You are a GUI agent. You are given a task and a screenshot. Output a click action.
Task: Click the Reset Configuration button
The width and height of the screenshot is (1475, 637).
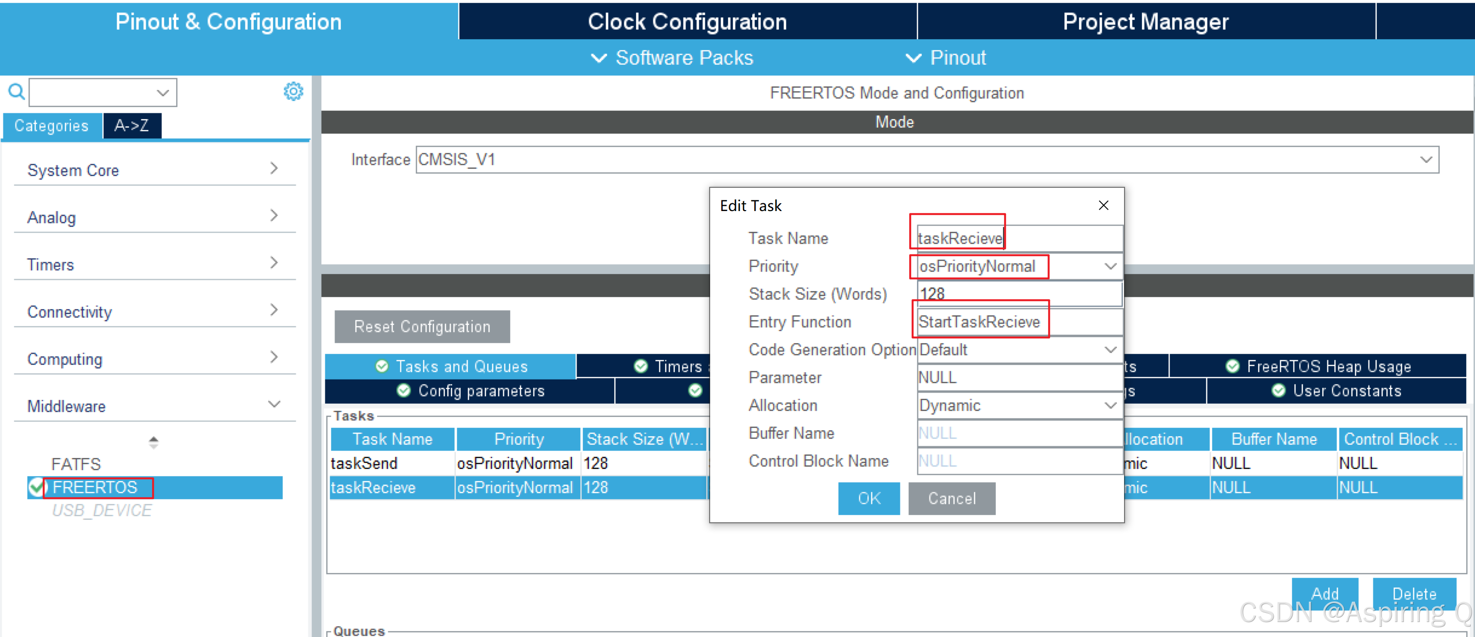click(422, 327)
